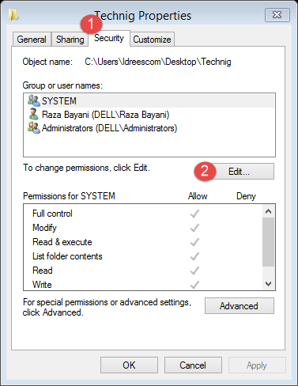Click the permissions list down arrow
Viewport: 298px width, 386px height.
269,284
